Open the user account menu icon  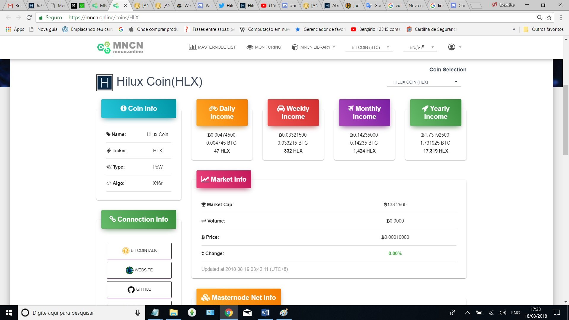click(455, 47)
